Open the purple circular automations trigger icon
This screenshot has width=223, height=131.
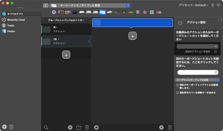tap(54, 12)
